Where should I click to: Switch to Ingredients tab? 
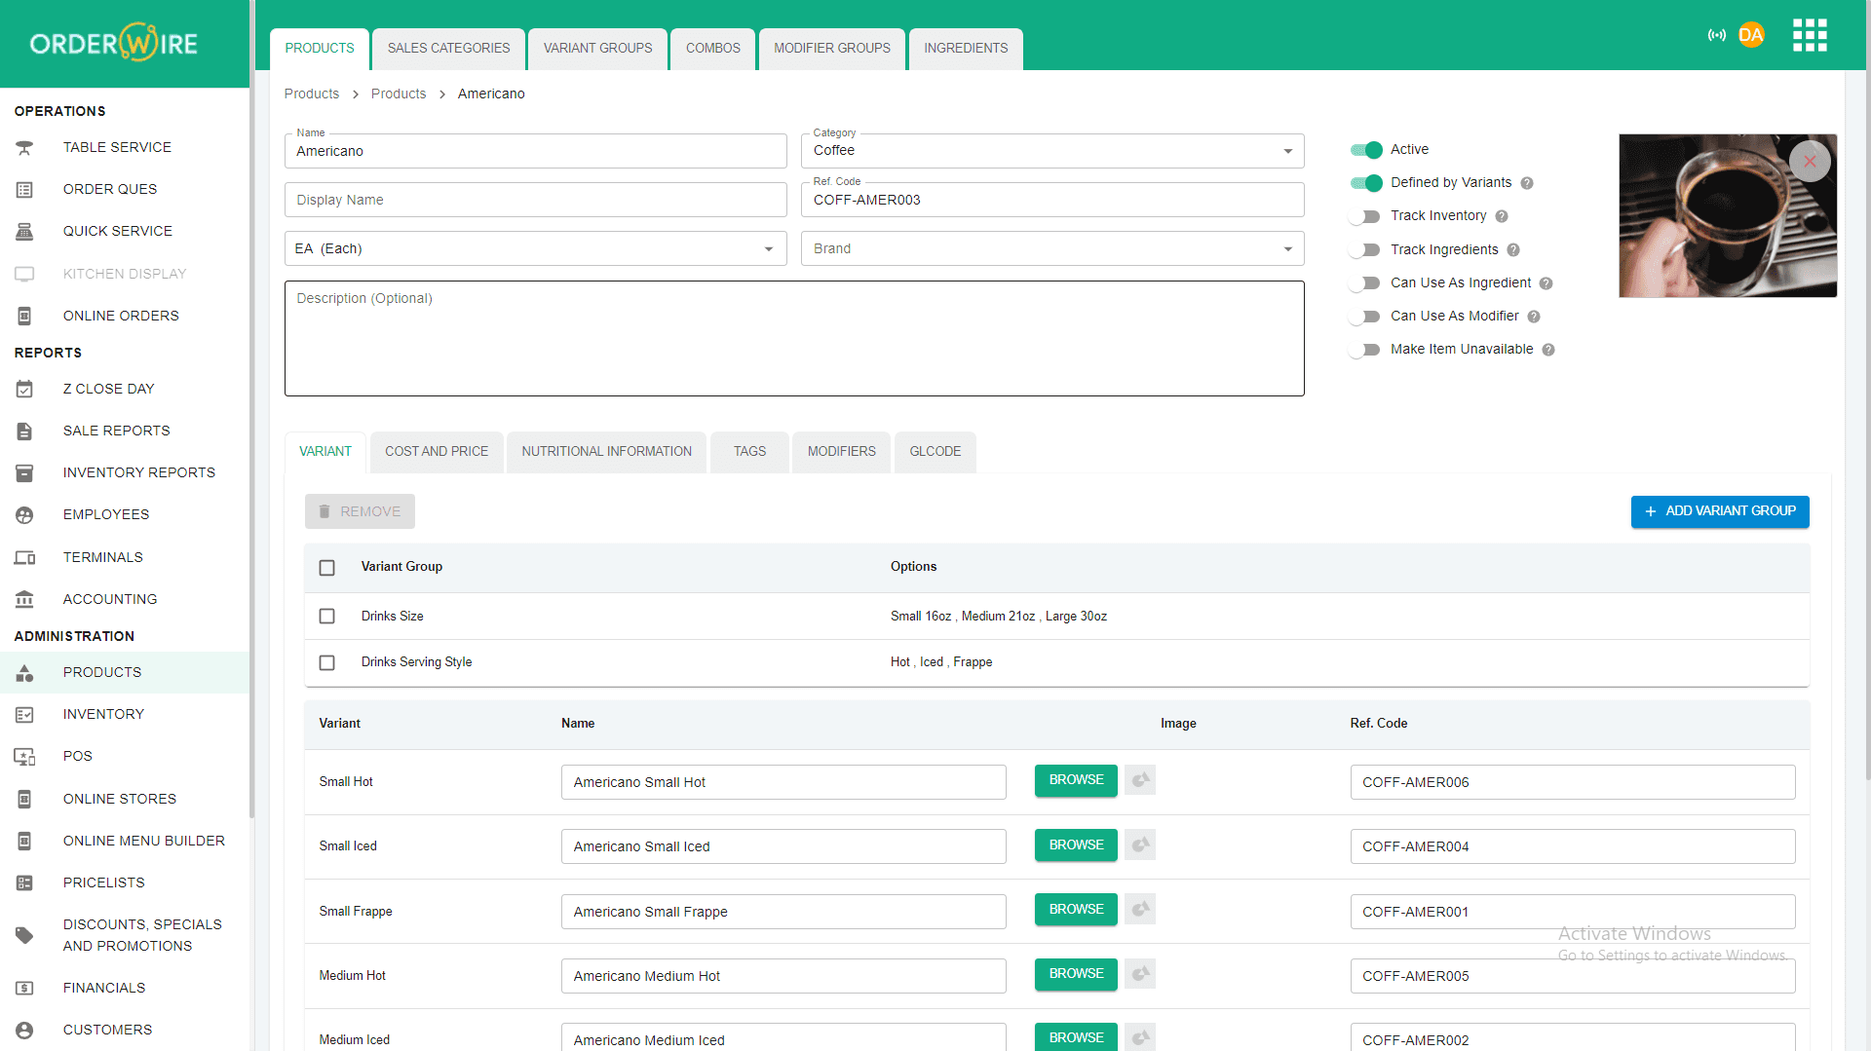point(966,49)
